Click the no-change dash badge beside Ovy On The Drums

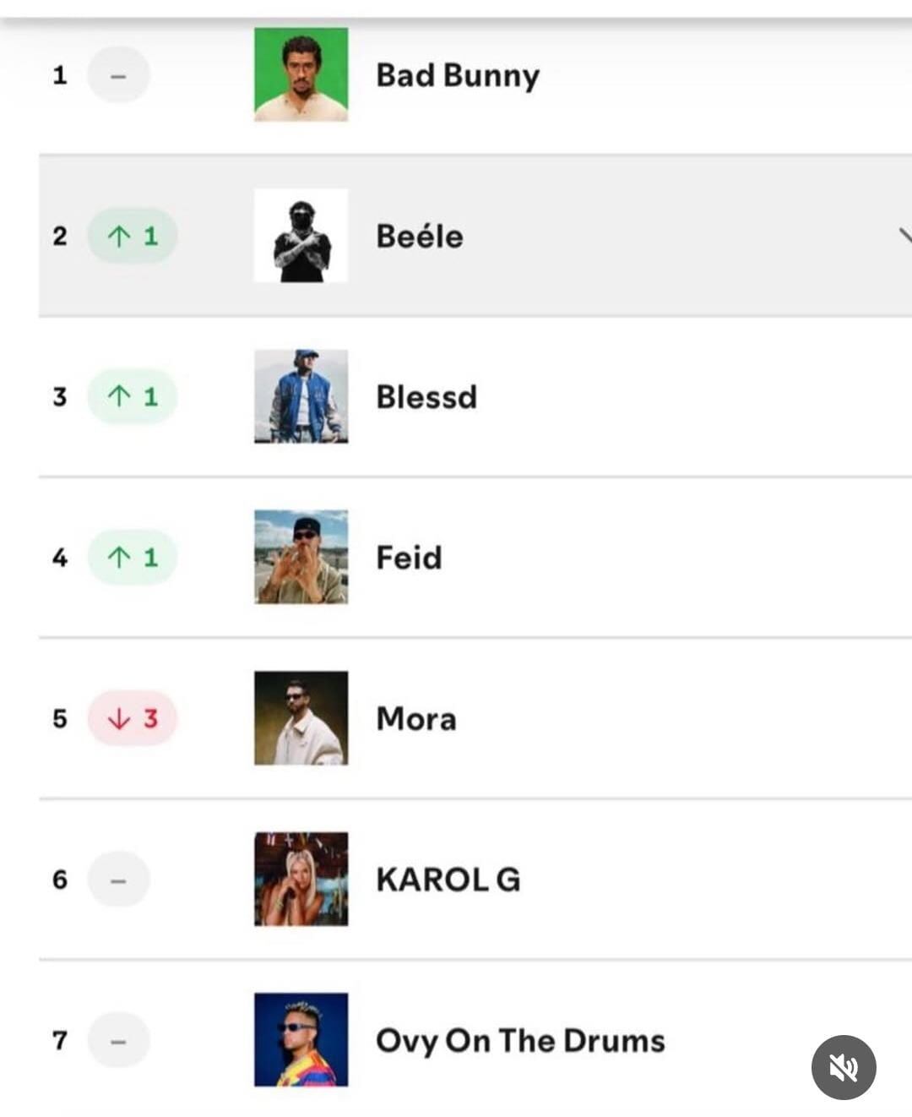click(x=118, y=1040)
